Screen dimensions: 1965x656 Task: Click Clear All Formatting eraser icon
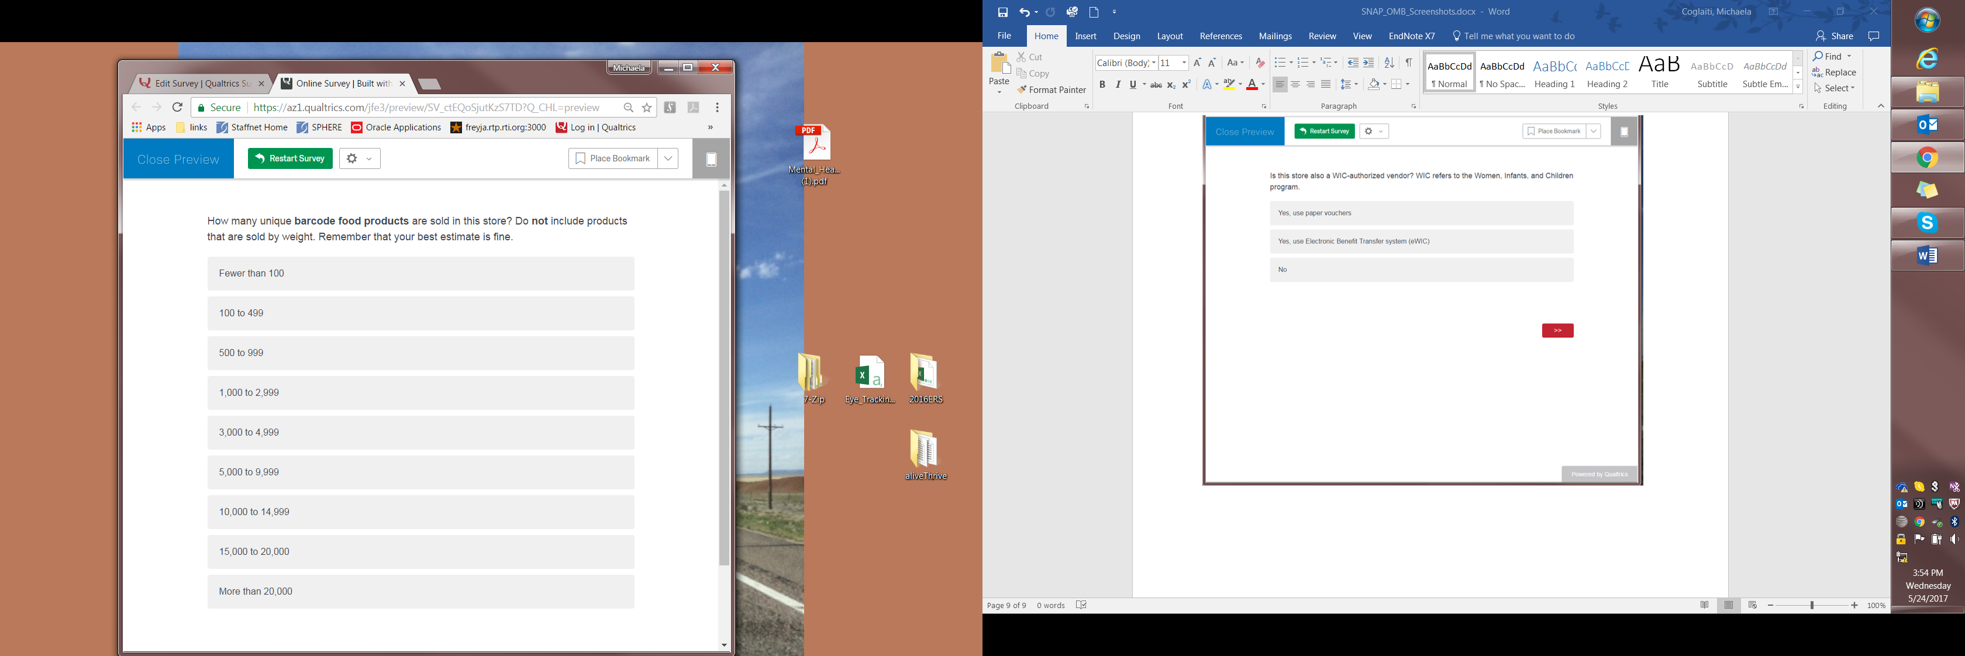click(x=1259, y=63)
